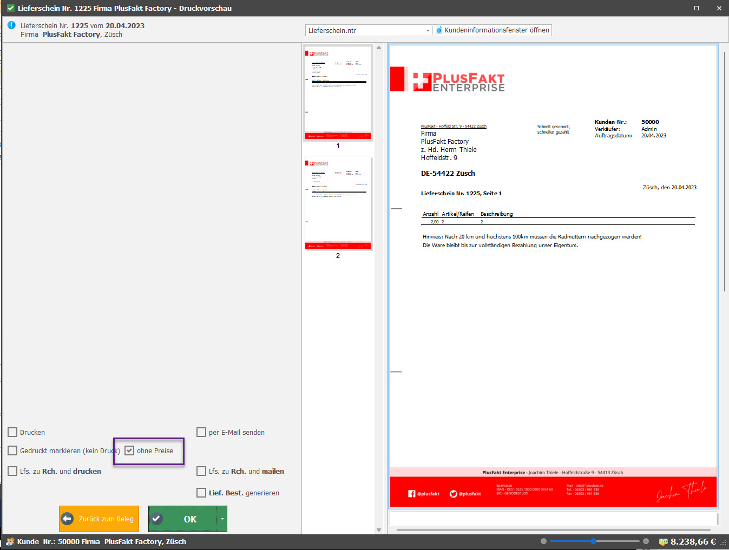Click the @plusfakt Facebook link in the footer
This screenshot has width=729, height=550.
[424, 494]
